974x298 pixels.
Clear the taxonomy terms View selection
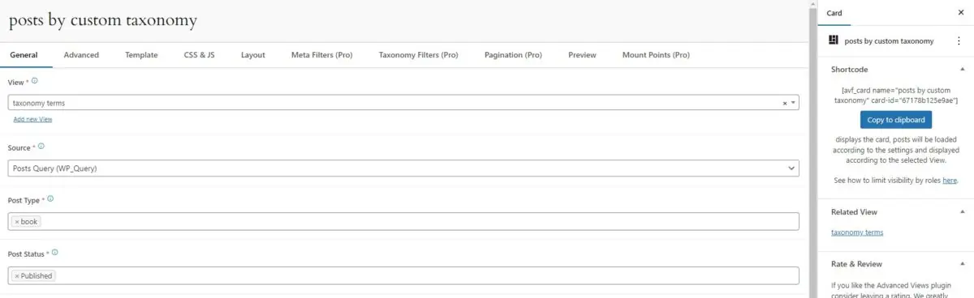coord(784,104)
